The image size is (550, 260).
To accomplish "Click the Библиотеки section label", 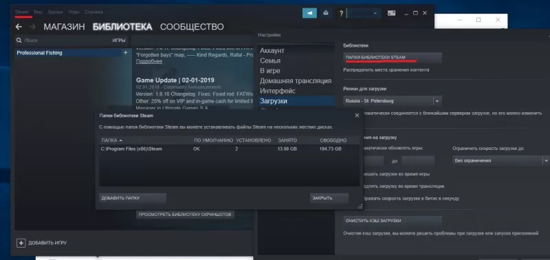I will point(355,45).
